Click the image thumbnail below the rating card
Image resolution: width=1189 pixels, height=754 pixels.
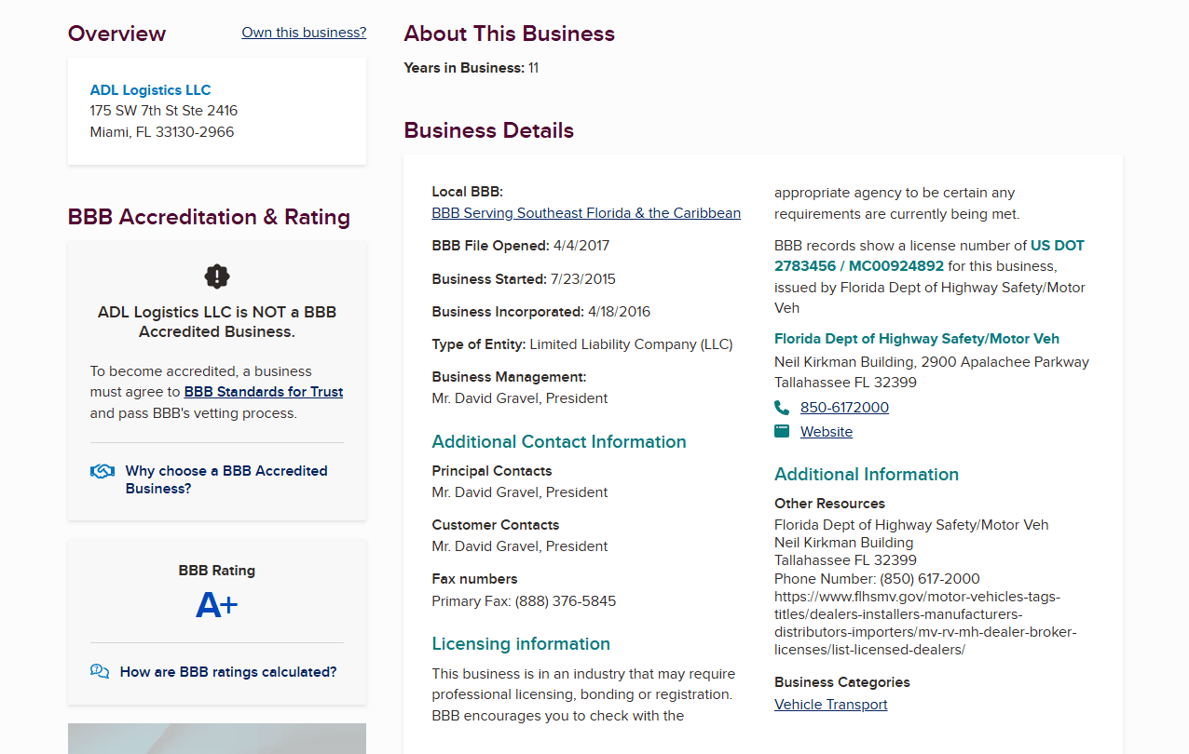tap(217, 738)
